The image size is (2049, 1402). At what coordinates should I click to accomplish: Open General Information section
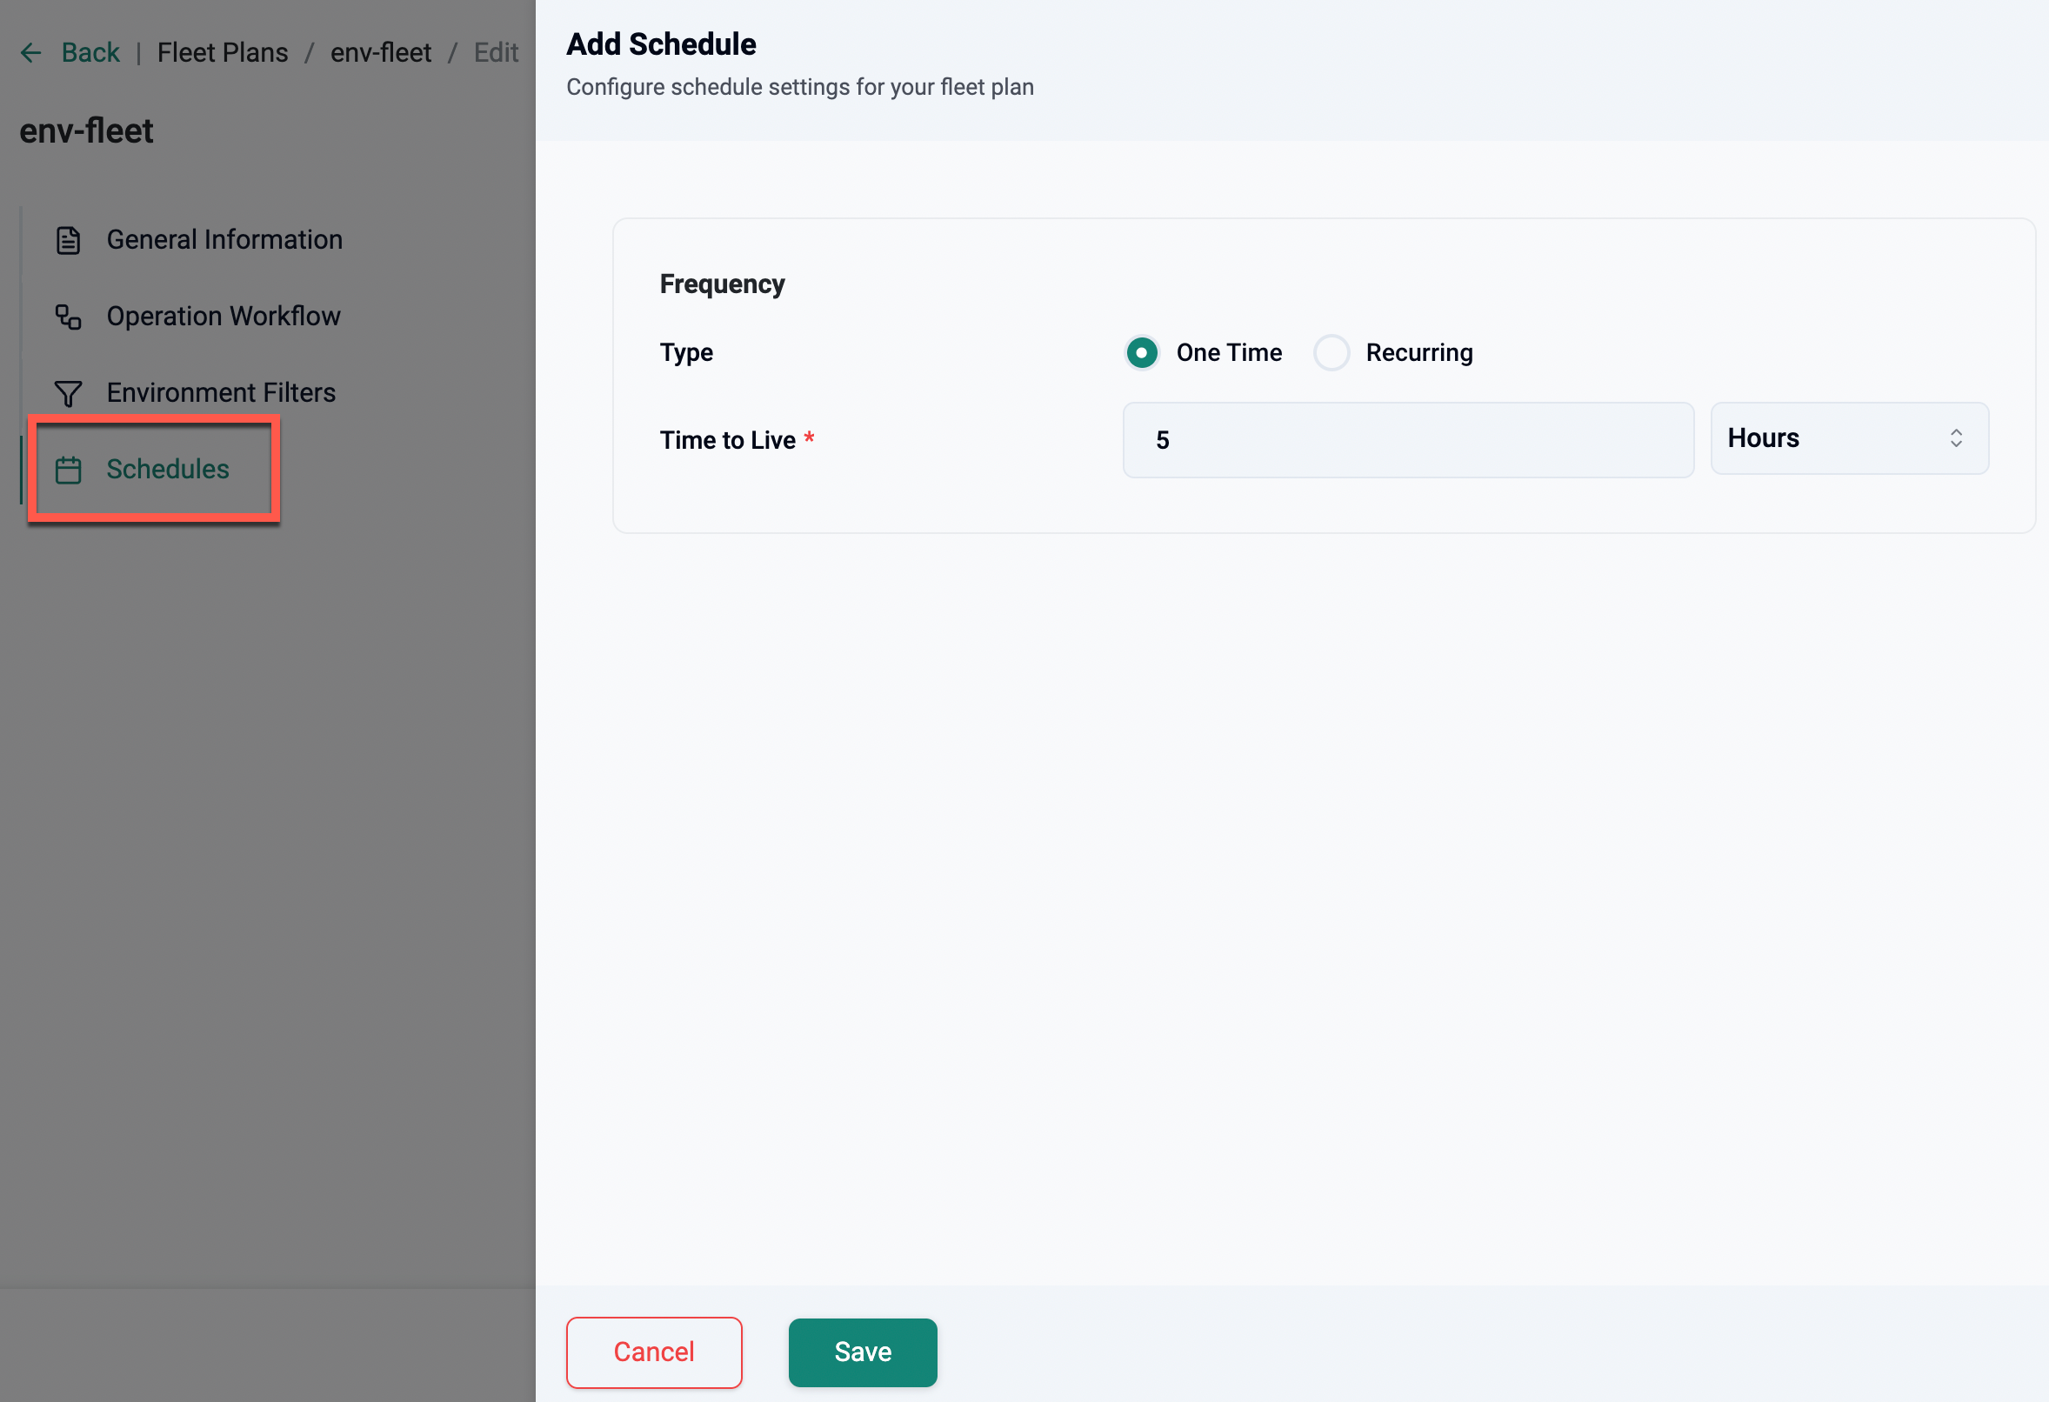224,240
